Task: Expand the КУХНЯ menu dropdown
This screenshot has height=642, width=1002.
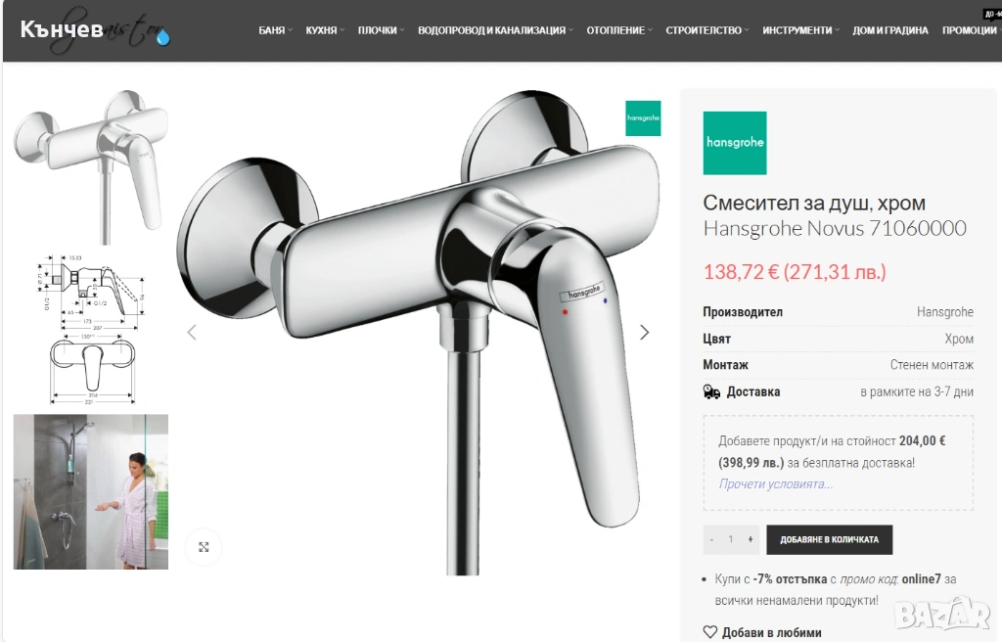Action: coord(325,30)
